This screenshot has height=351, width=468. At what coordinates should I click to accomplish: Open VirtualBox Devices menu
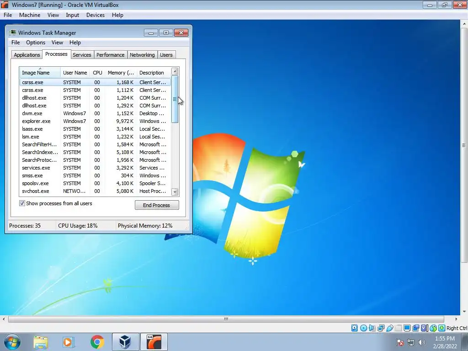tap(95, 15)
